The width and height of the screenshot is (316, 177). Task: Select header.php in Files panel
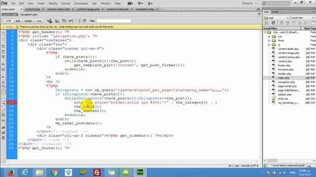point(284,74)
